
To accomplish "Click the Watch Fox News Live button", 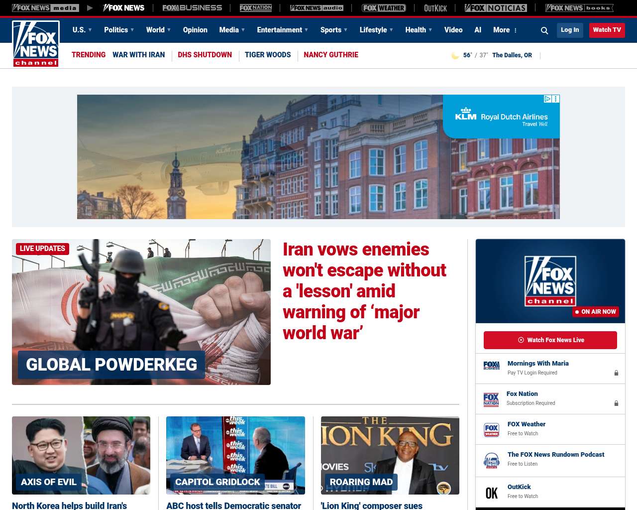I will coord(550,340).
